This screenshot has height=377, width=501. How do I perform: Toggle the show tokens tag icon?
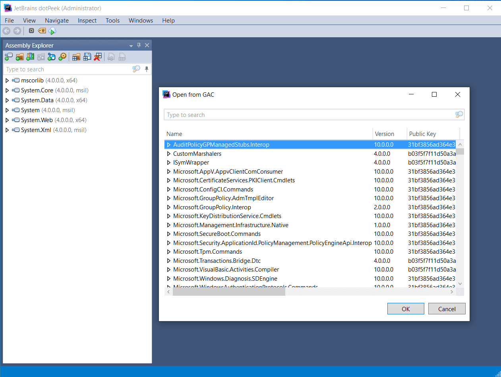42,31
